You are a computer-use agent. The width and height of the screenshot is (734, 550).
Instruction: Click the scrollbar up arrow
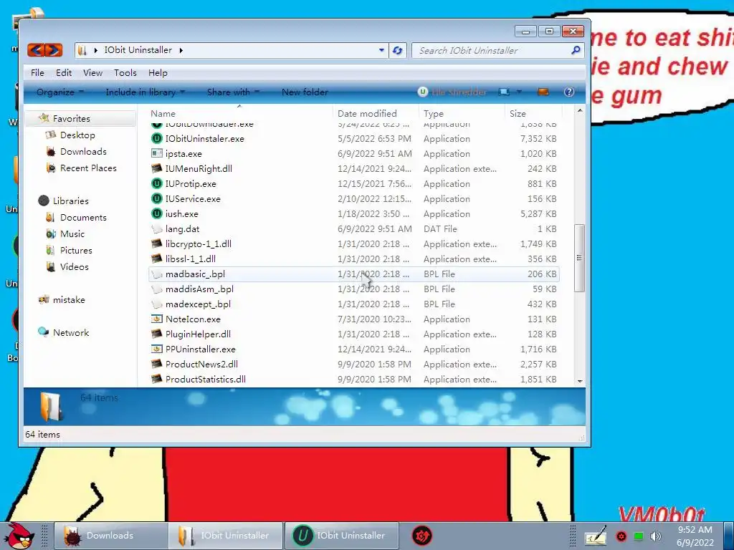[579, 111]
